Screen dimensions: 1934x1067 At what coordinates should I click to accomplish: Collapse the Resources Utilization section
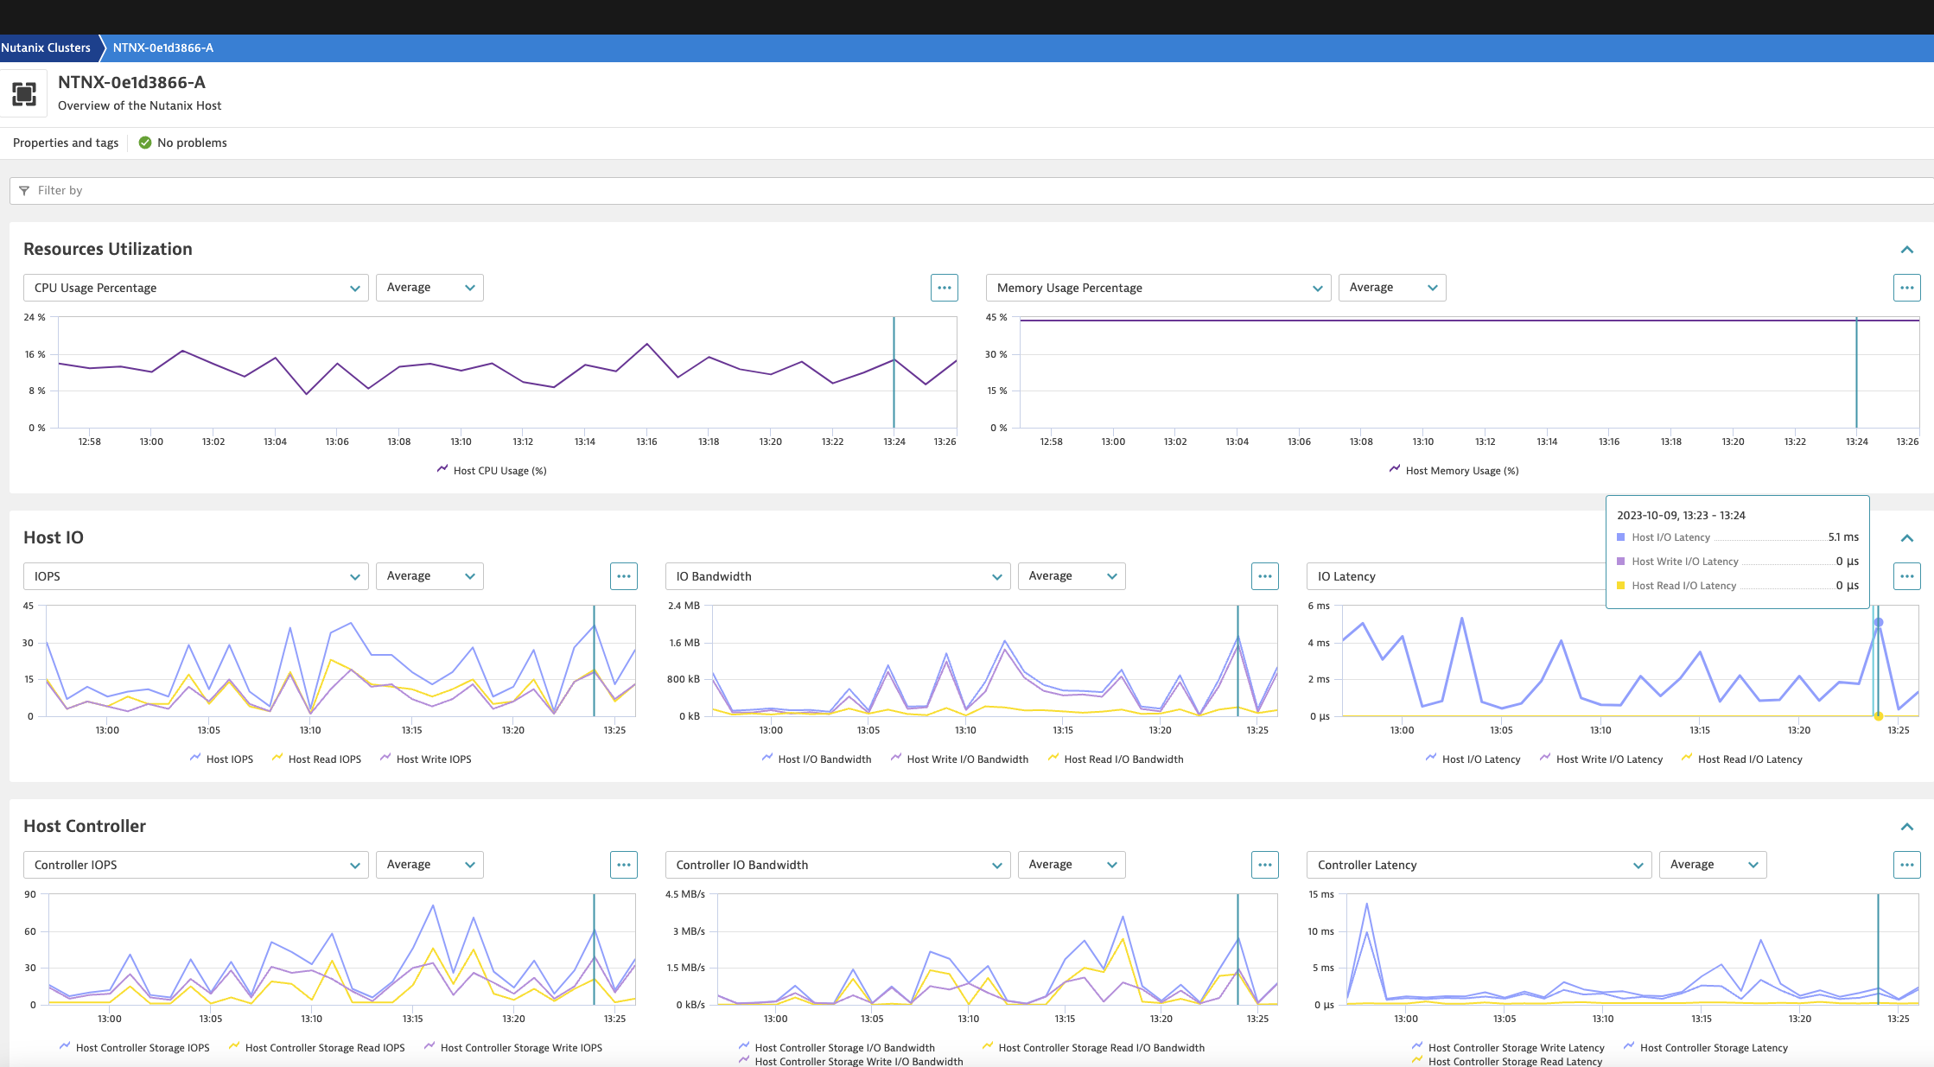[1906, 250]
